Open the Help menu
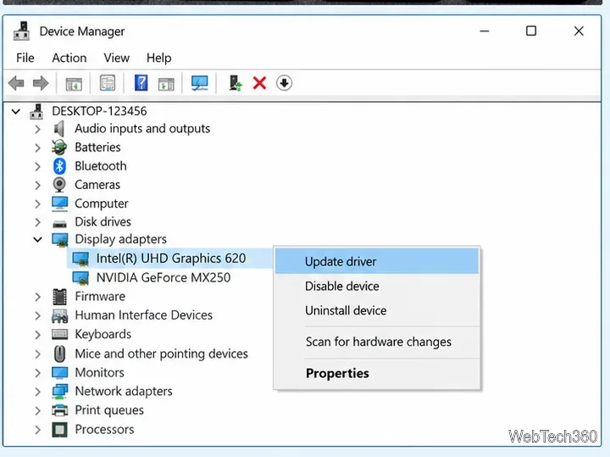This screenshot has height=457, width=610. pos(158,58)
